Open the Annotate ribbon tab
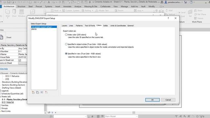 click(x=67, y=7)
